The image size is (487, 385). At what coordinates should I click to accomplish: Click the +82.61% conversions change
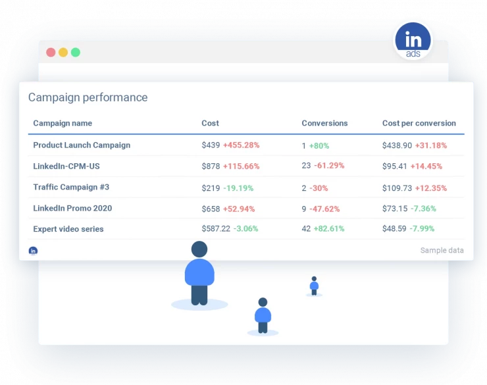(x=329, y=229)
